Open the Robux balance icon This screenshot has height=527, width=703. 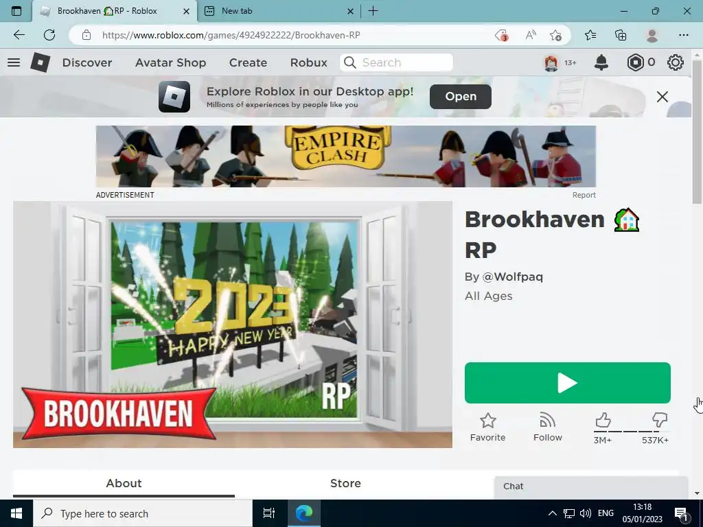point(635,62)
